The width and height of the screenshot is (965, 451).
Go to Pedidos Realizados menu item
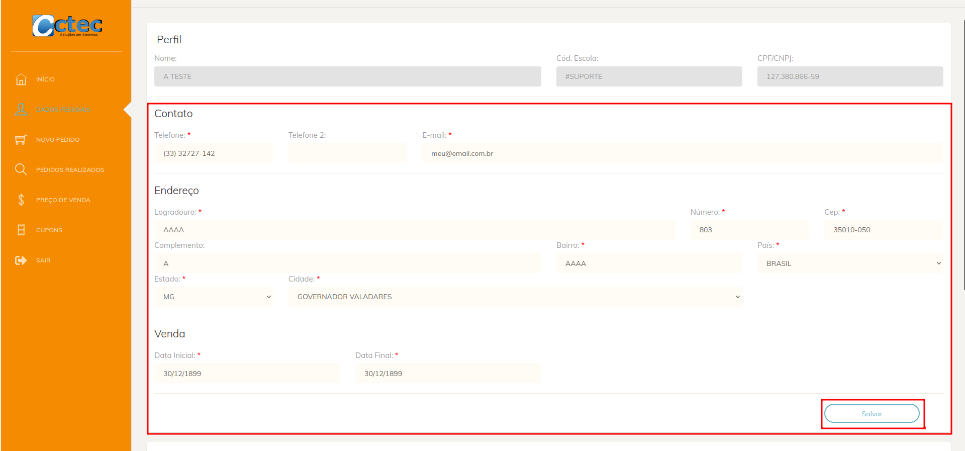(x=70, y=170)
